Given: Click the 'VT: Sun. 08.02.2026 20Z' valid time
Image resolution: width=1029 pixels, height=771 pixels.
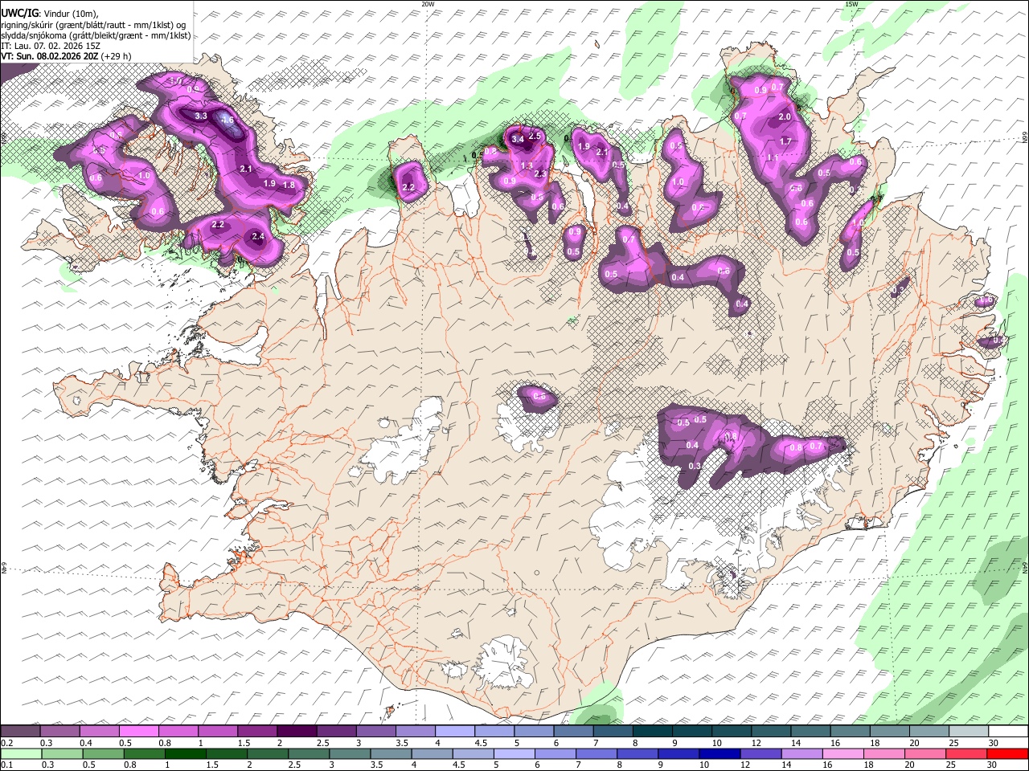Looking at the screenshot, I should pos(49,56).
